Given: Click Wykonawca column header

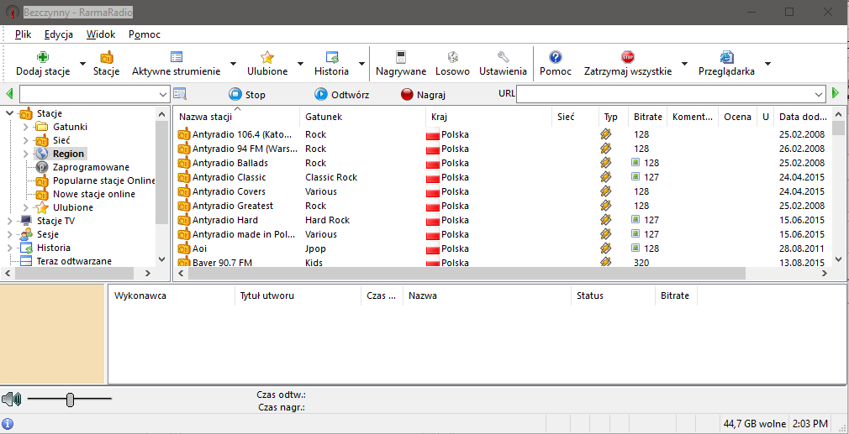Looking at the screenshot, I should pyautogui.click(x=171, y=295).
